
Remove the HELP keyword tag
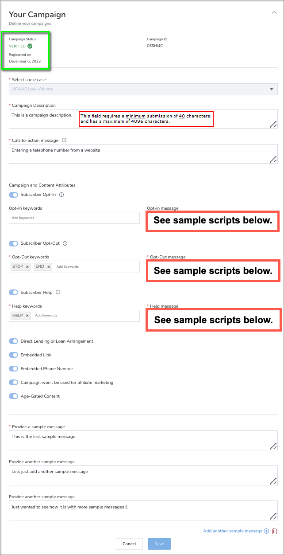27,316
